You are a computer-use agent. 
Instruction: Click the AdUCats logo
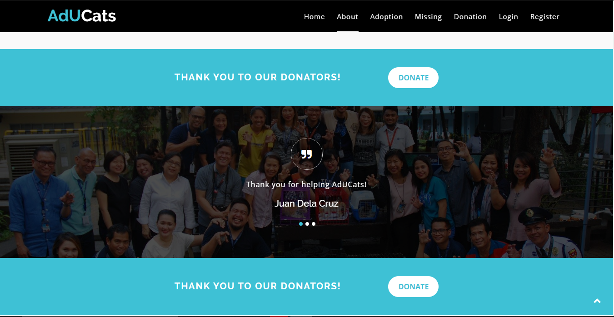pyautogui.click(x=82, y=16)
